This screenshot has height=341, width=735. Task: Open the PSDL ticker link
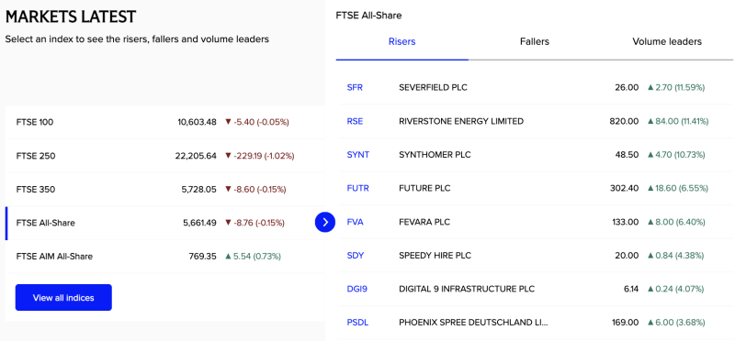357,323
